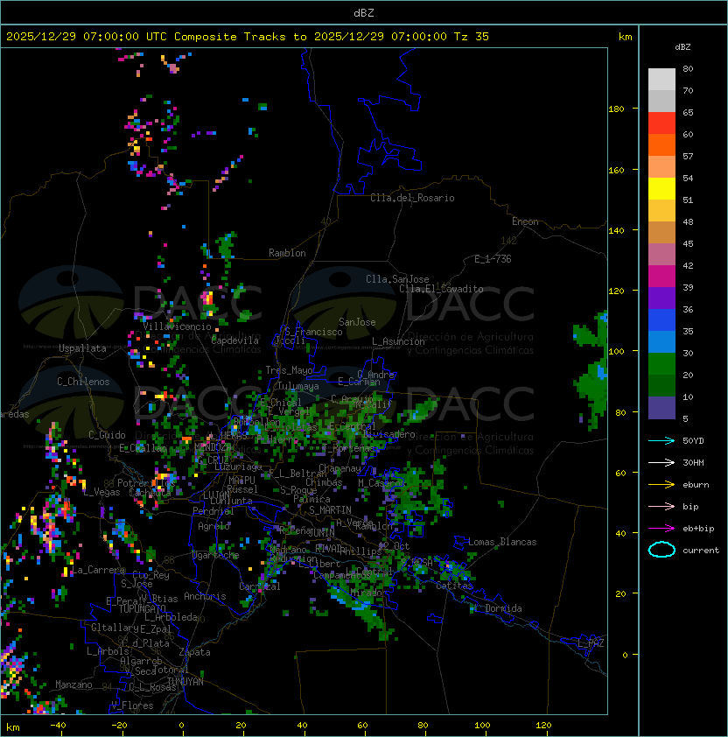Click the legend value '54' beside the scale

pyautogui.click(x=688, y=179)
